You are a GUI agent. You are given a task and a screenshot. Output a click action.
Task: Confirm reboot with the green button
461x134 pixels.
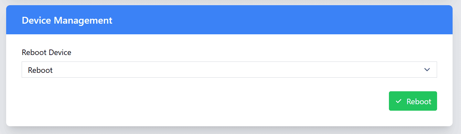[x=413, y=101]
